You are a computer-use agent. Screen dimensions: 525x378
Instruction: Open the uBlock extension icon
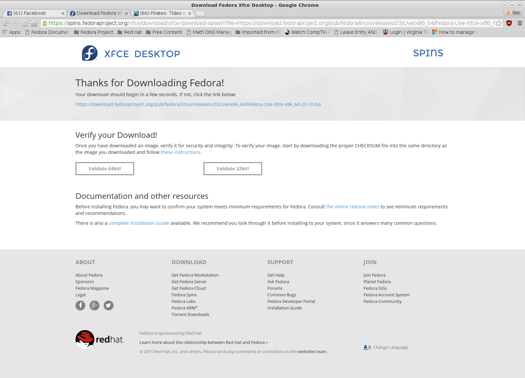(x=509, y=23)
